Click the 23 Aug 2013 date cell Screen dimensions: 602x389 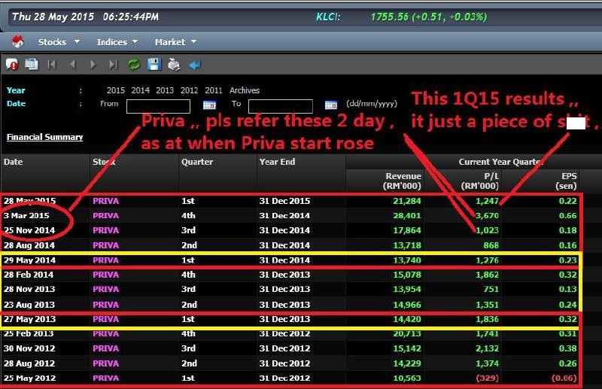coord(29,305)
